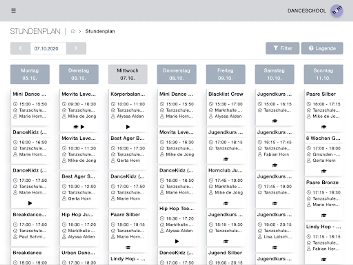
Task: Click Markthalle location on Blacklist Crew card
Action: pyautogui.click(x=228, y=110)
